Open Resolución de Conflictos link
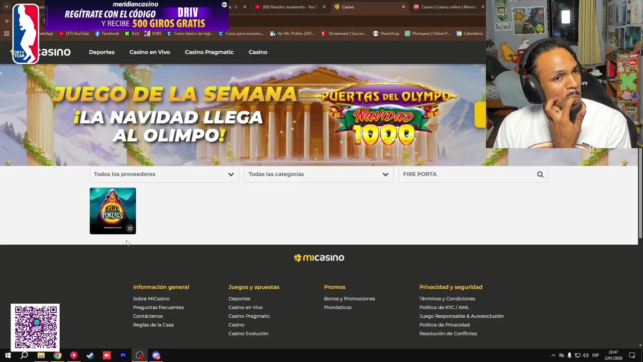The width and height of the screenshot is (643, 362). 448,333
